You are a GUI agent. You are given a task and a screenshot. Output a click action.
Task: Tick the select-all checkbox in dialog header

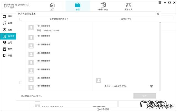(x=21, y=19)
